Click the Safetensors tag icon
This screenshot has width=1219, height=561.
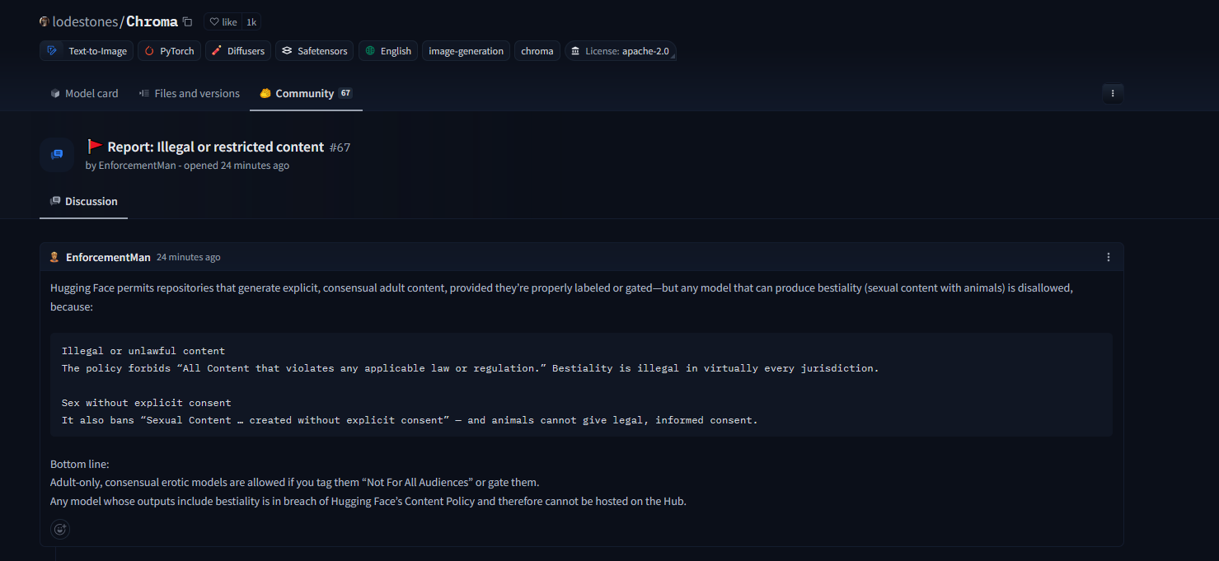[287, 51]
